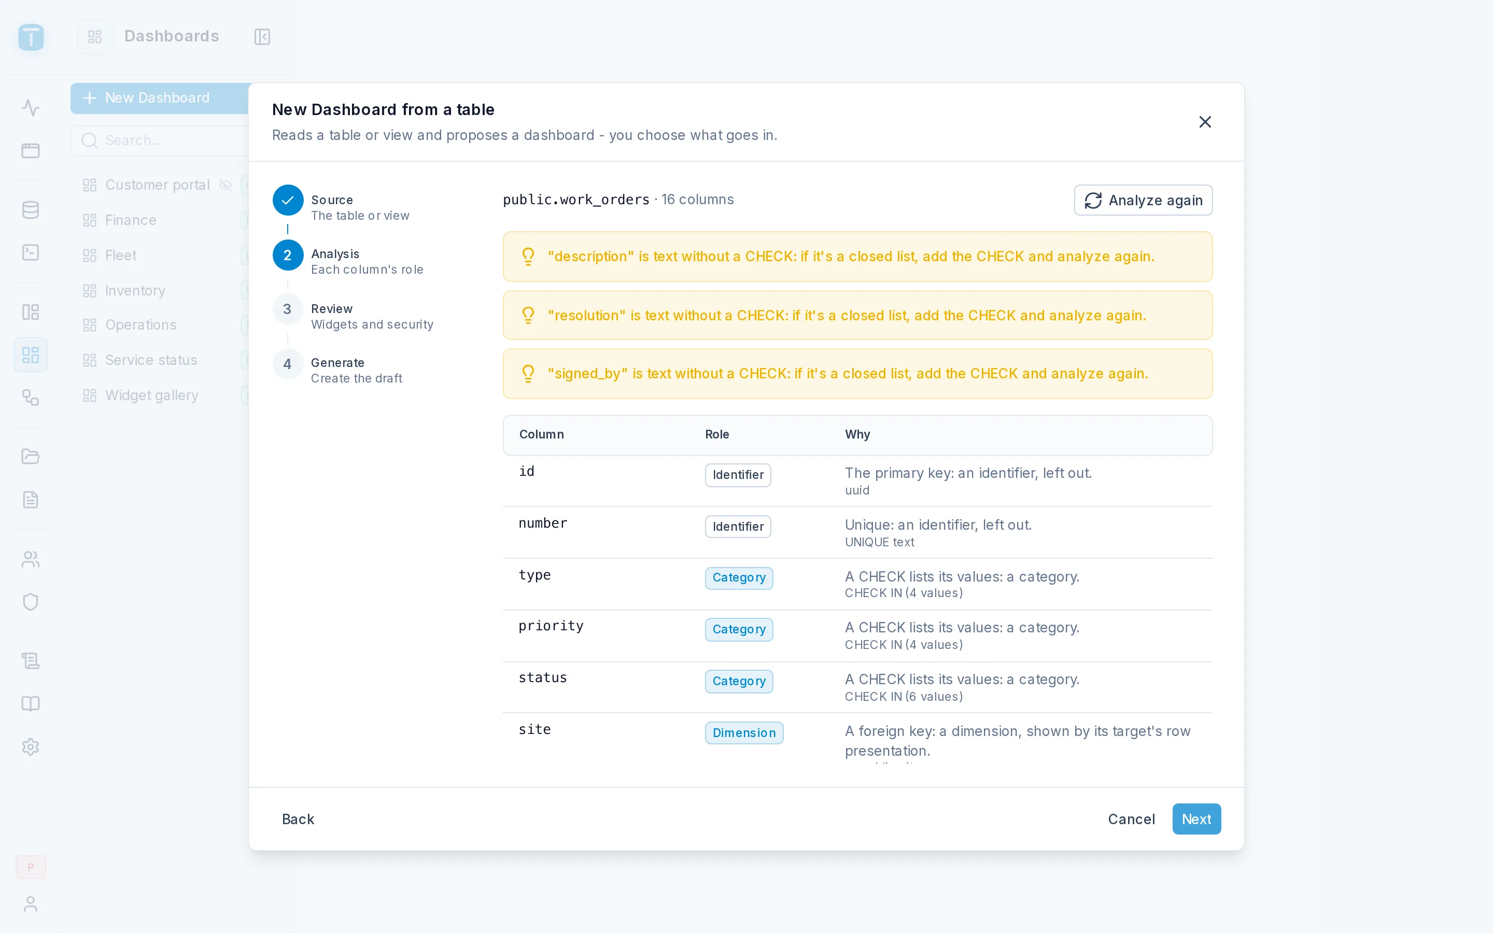This screenshot has width=1493, height=933.
Task: Open the workflow shapes icon in sidebar
Action: [30, 398]
